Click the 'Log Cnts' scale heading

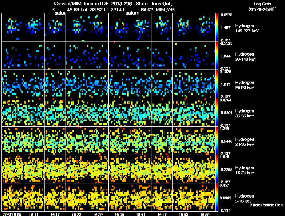262,4
